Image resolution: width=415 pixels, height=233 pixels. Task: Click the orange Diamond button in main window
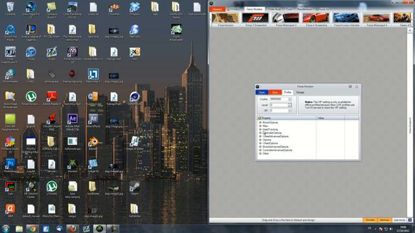point(217,9)
